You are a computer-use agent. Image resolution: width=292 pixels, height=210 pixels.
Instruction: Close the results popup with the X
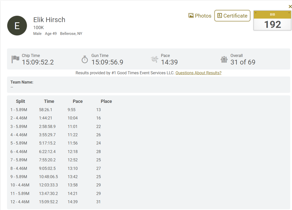(290, 7)
